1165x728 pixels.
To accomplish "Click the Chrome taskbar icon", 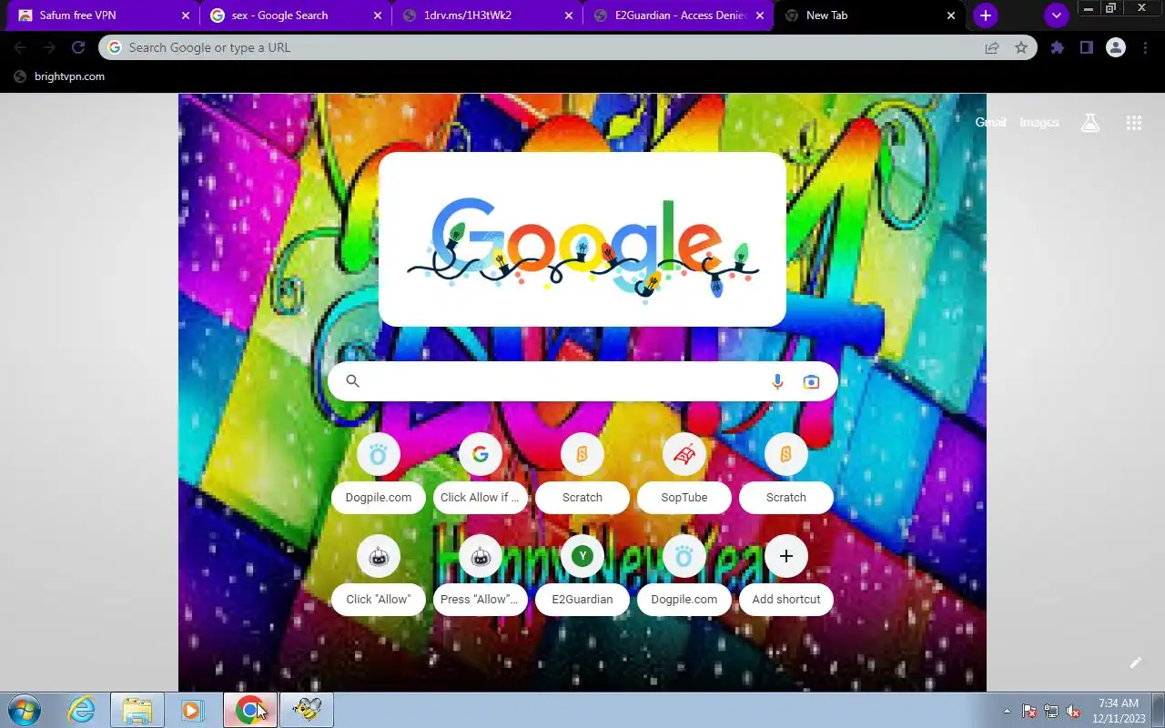I will point(250,710).
